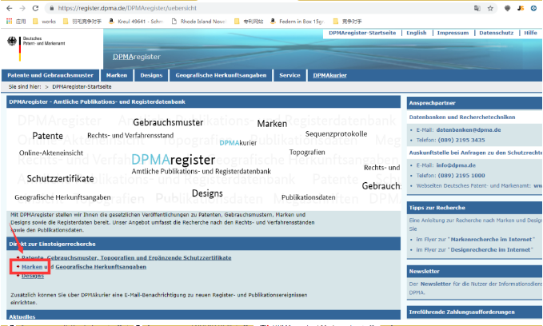
Task: Open the apps grid bookmark icon
Action: coord(10,21)
